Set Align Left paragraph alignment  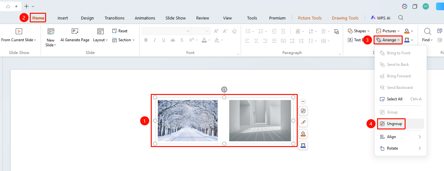pyautogui.click(x=247, y=41)
